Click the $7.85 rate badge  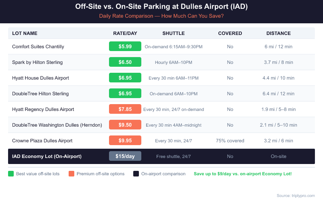click(125, 109)
